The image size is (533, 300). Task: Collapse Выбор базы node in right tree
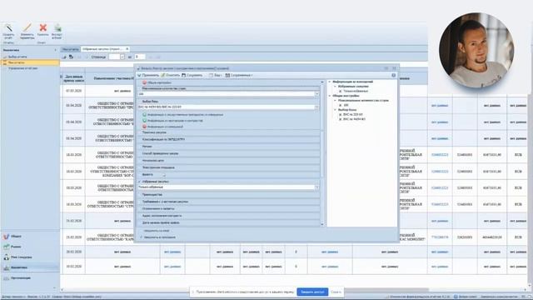pyautogui.click(x=335, y=110)
